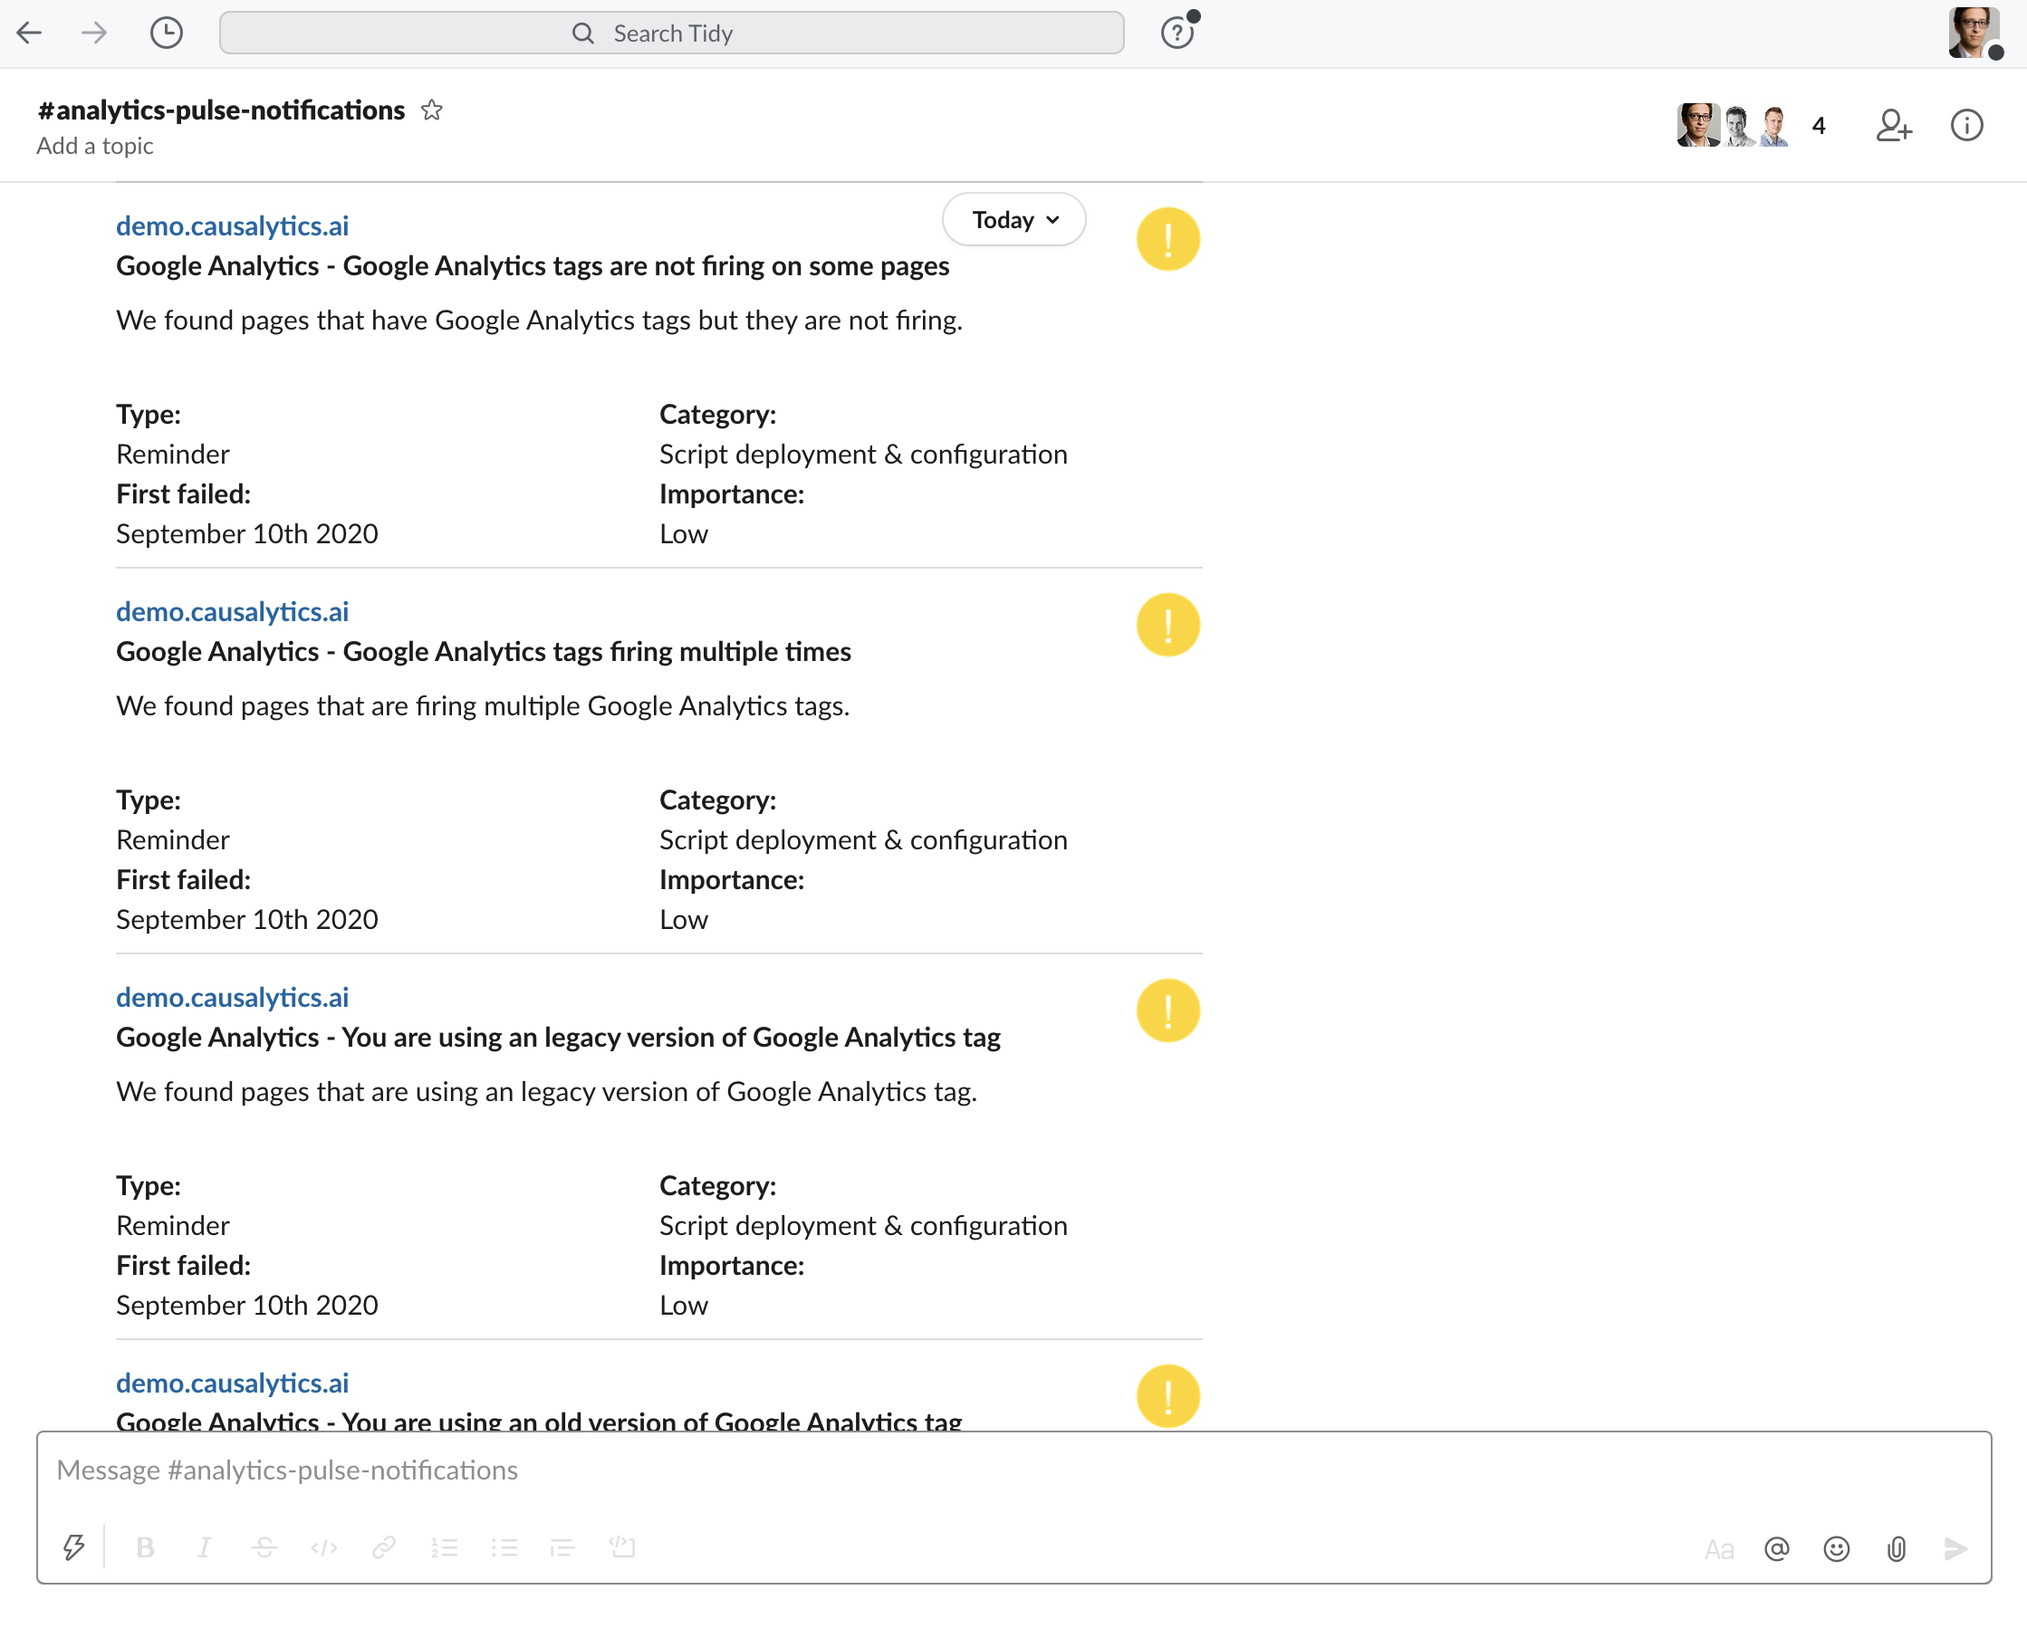Star the analytics-pulse-notifications channel
This screenshot has width=2027, height=1628.
(x=431, y=110)
